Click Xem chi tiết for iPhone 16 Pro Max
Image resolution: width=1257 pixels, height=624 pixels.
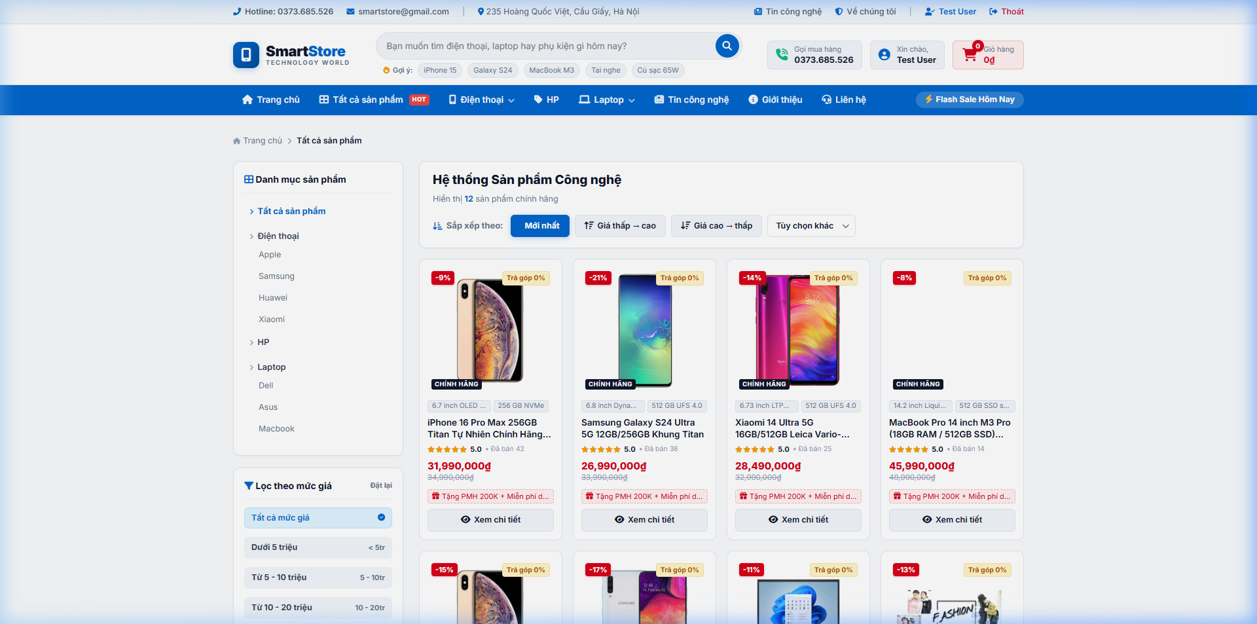click(x=491, y=520)
